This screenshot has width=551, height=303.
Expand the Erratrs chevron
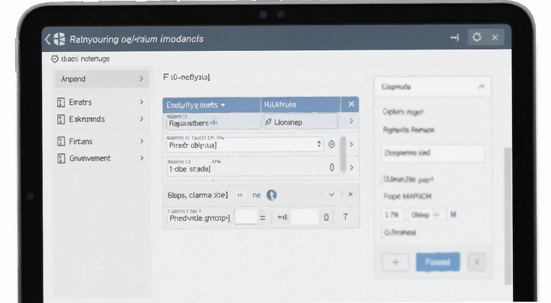point(141,102)
